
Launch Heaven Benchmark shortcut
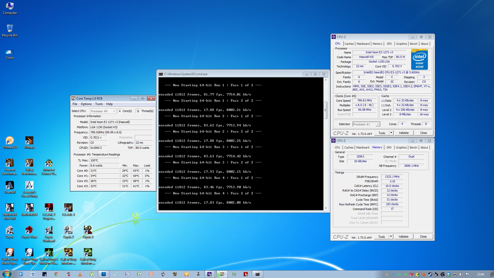(x=10, y=167)
